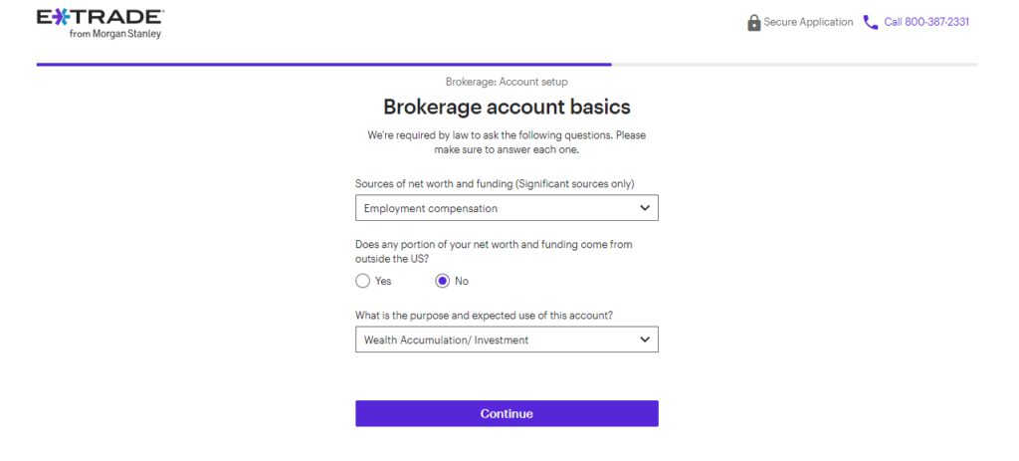This screenshot has height=461, width=1019.
Task: Click the purple completed portion of progress bar
Action: [323, 65]
